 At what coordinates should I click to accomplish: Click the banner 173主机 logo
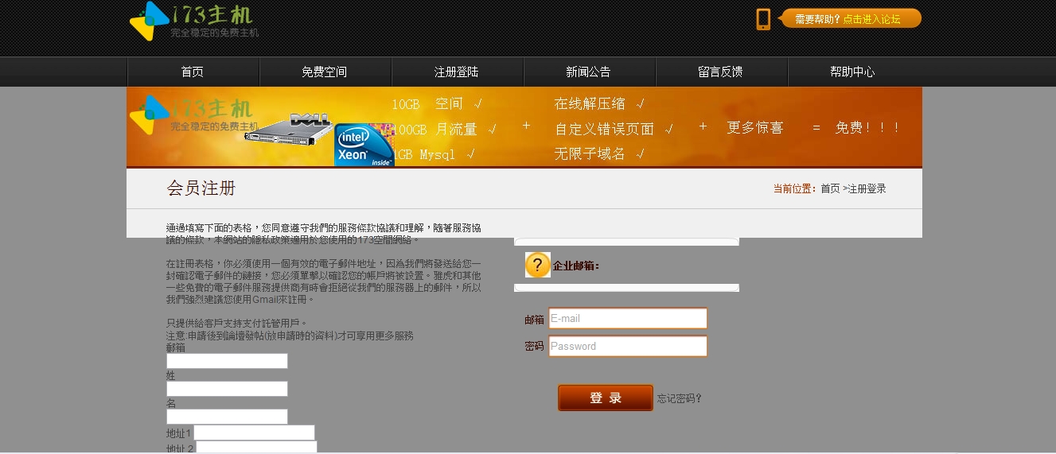tap(193, 114)
